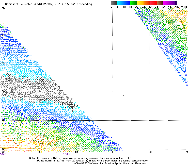Click the brown 35-40 knots legend swatch

pyautogui.click(x=160, y=3)
